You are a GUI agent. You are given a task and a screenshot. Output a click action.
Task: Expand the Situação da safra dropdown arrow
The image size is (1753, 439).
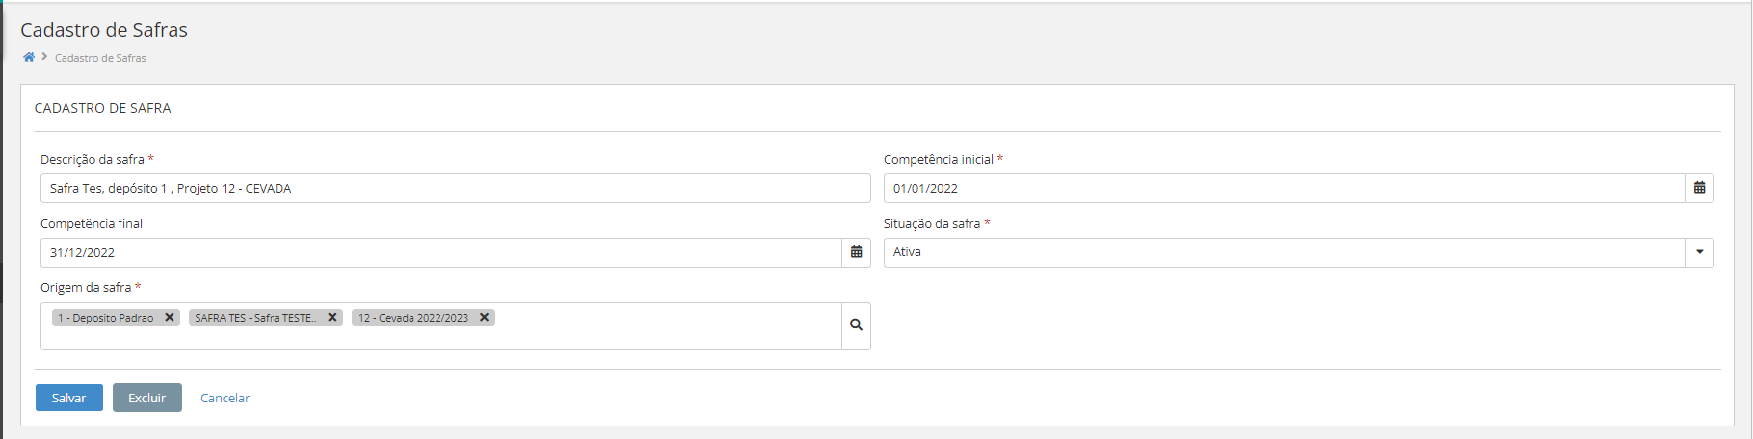tap(1699, 252)
